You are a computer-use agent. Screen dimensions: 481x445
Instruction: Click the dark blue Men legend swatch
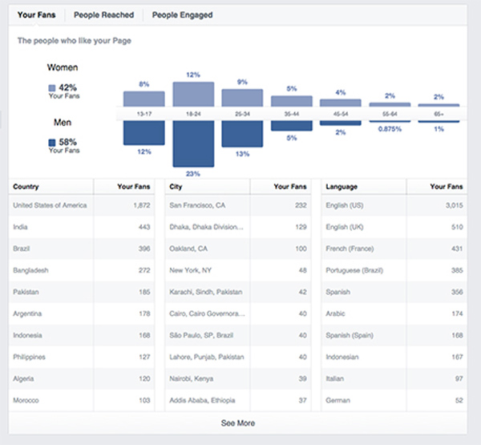point(52,142)
